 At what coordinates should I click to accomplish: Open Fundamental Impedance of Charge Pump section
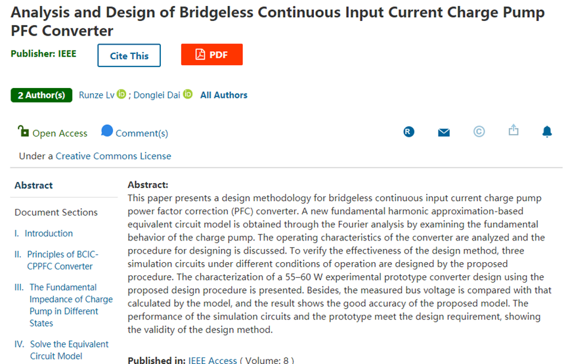[71, 305]
